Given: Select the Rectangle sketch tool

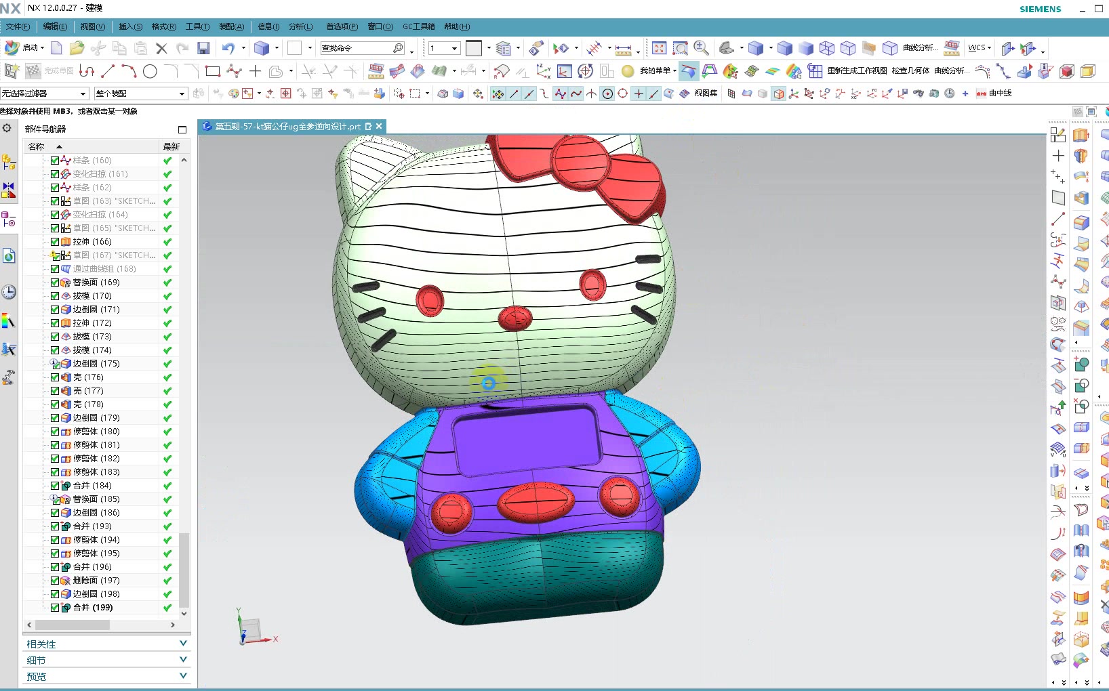Looking at the screenshot, I should point(213,71).
